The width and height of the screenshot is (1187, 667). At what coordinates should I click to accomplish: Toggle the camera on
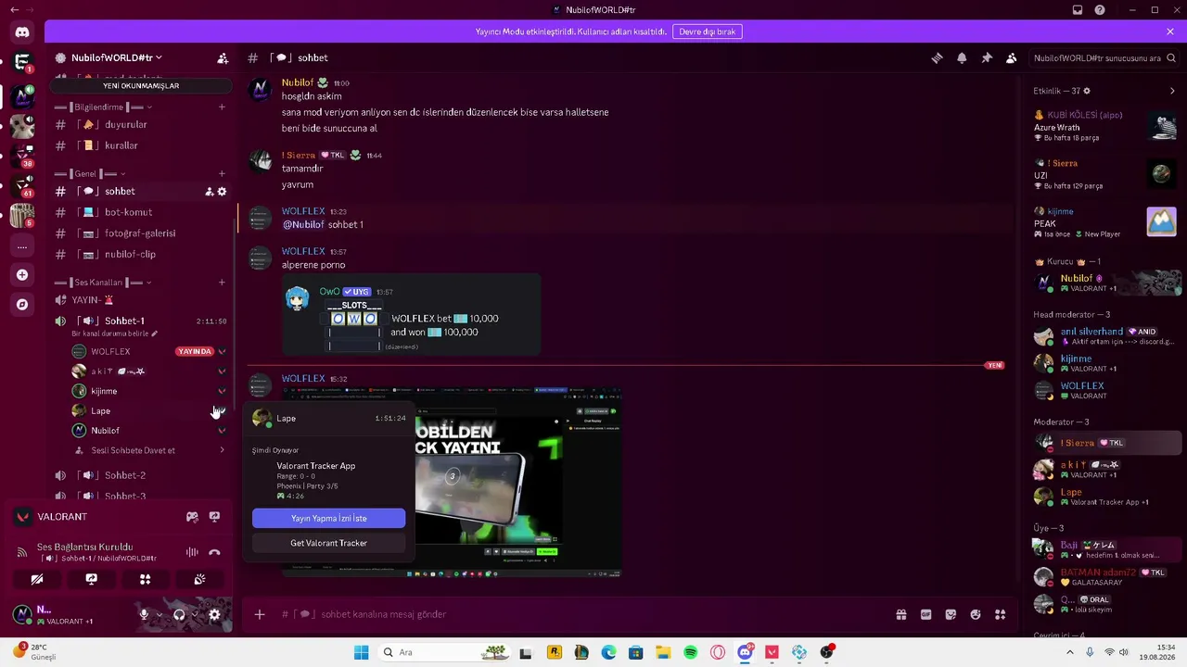click(x=37, y=580)
